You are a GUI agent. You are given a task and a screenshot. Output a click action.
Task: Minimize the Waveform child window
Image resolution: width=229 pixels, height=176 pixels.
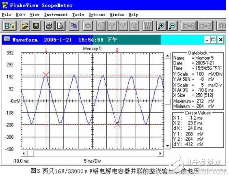(x=207, y=40)
